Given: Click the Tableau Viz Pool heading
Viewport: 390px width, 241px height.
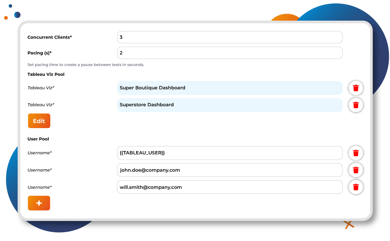Looking at the screenshot, I should [x=46, y=74].
